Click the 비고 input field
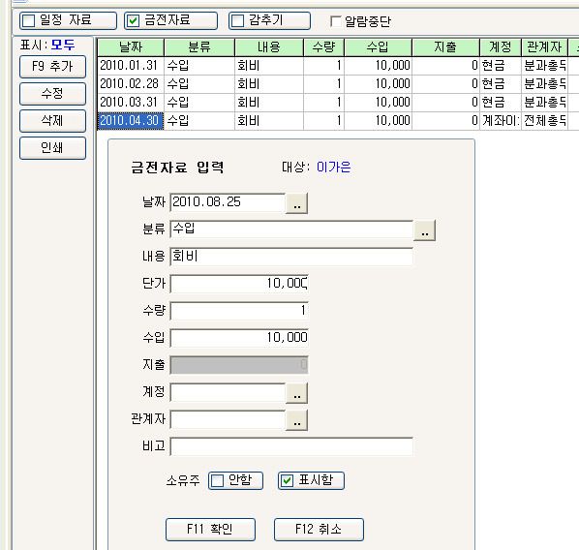This screenshot has height=550, width=579. (291, 447)
